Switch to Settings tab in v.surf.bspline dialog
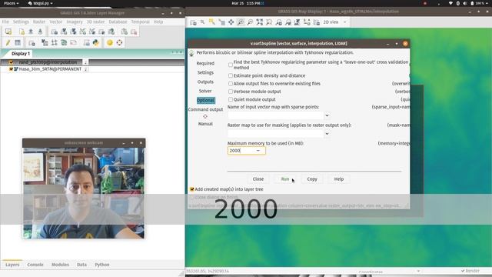 [x=205, y=72]
